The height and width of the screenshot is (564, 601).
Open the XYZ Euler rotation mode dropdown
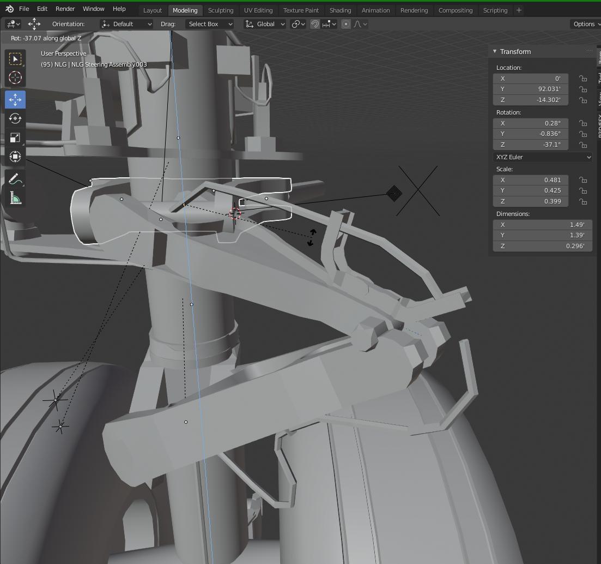[543, 157]
